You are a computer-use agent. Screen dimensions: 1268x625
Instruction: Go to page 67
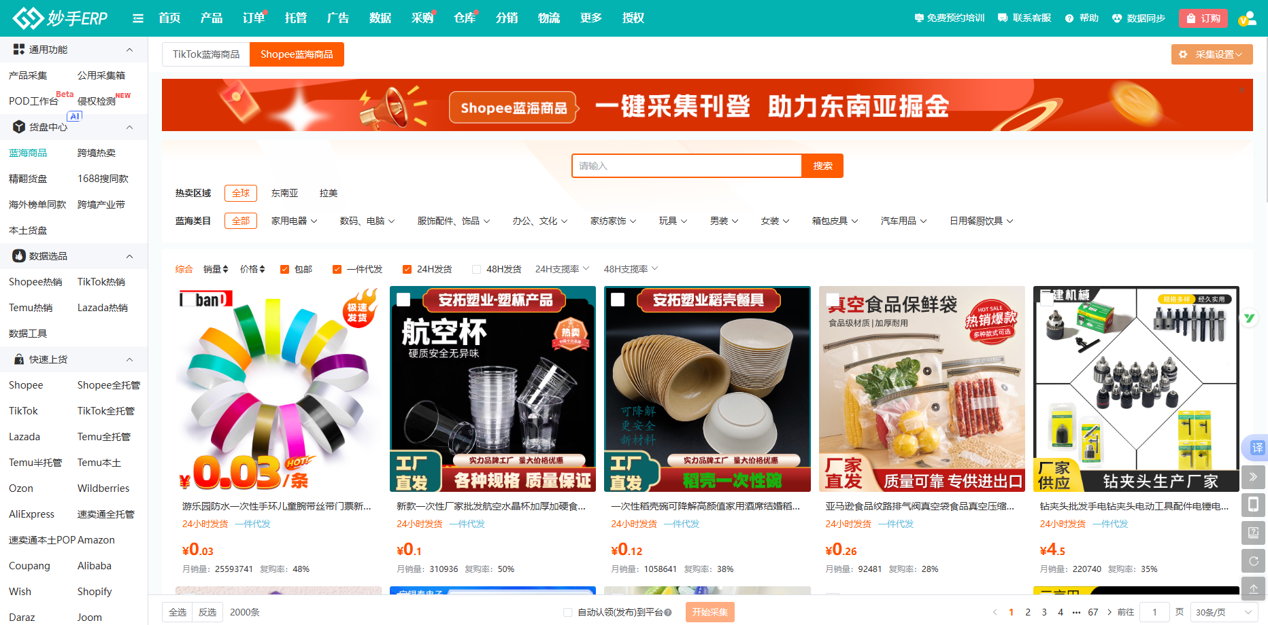coord(1093,612)
